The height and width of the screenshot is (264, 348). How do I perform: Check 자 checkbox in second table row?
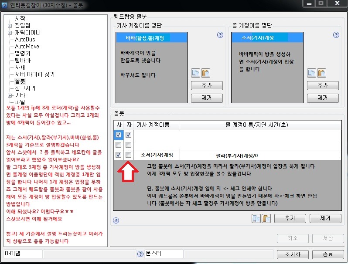(128, 145)
